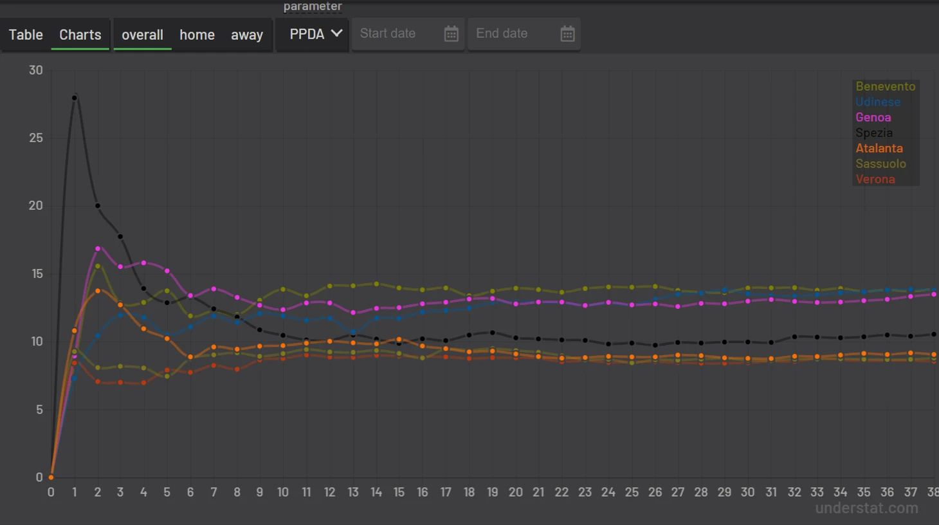939x525 pixels.
Task: Click into the Start date field
Action: coord(408,34)
